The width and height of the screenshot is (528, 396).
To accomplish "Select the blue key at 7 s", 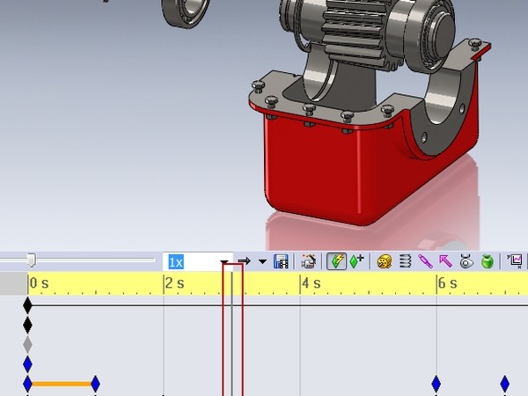I will coord(505,384).
